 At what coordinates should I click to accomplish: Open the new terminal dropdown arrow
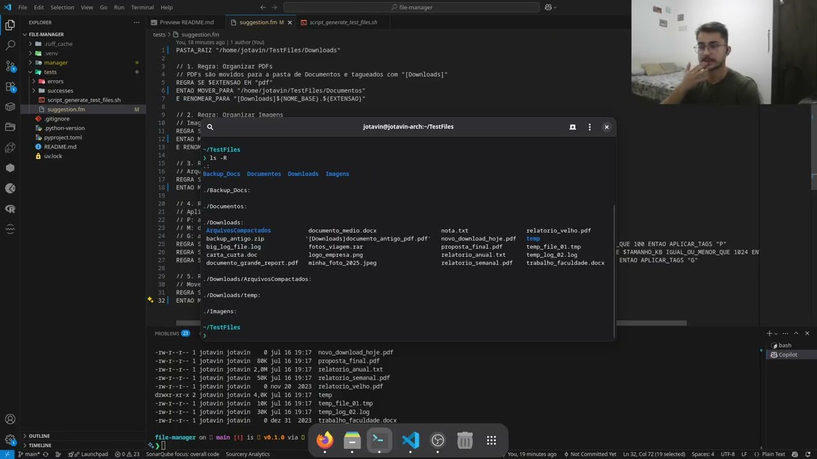pyautogui.click(x=777, y=333)
